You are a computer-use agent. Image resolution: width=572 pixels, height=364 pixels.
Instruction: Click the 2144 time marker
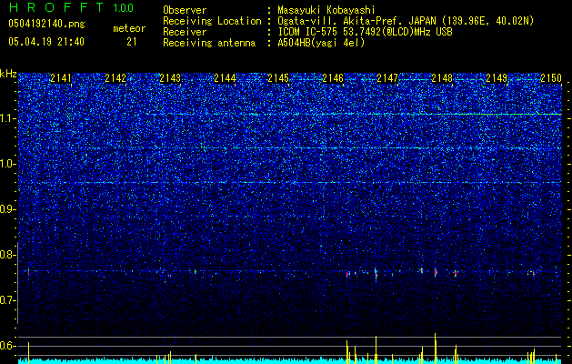pyautogui.click(x=225, y=78)
